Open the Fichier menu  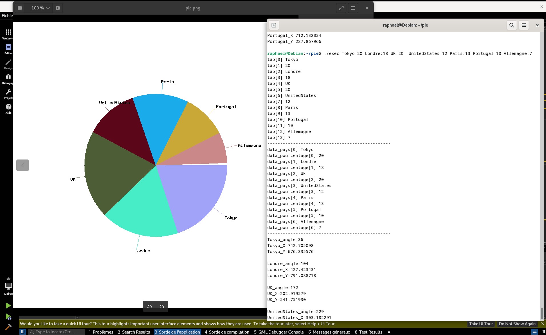tap(7, 16)
